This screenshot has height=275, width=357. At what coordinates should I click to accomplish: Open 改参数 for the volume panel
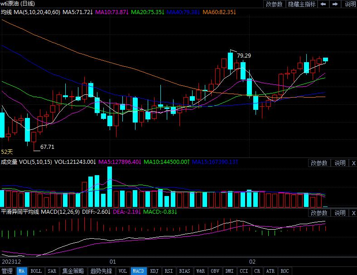[x=319, y=163]
